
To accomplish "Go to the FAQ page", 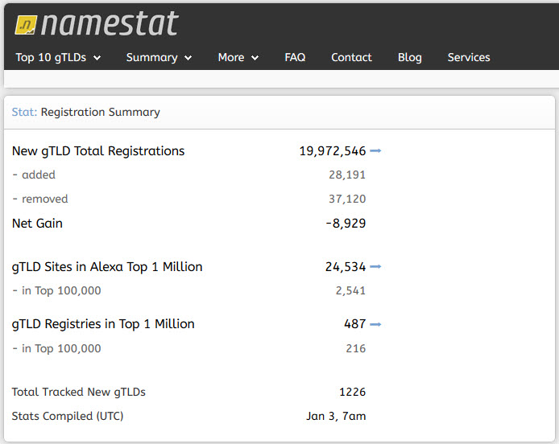I will coord(295,57).
